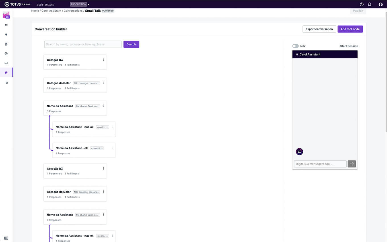Open the PRODUCTION environment dropdown

80,5
